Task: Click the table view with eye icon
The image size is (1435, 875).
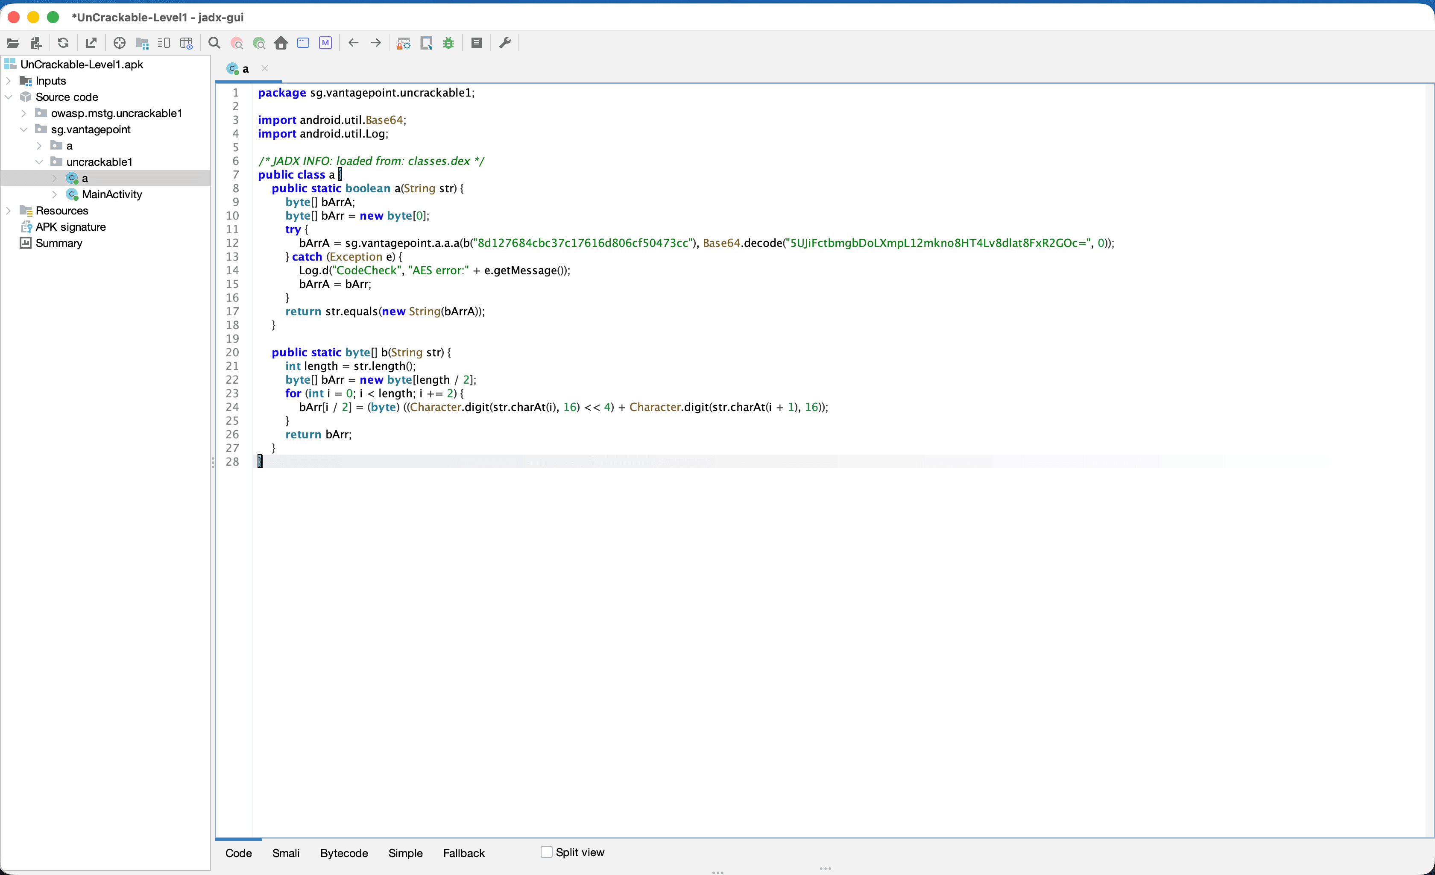Action: click(186, 43)
